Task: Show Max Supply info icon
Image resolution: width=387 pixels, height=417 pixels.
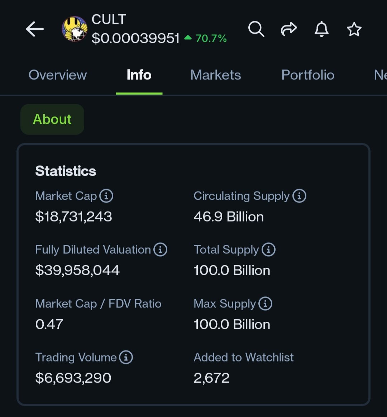Action: tap(265, 304)
